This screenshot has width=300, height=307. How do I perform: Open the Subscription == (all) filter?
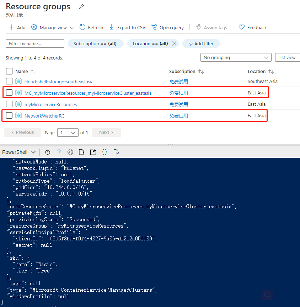[96, 43]
